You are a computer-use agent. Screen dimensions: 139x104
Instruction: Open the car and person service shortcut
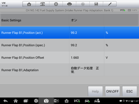point(97,101)
